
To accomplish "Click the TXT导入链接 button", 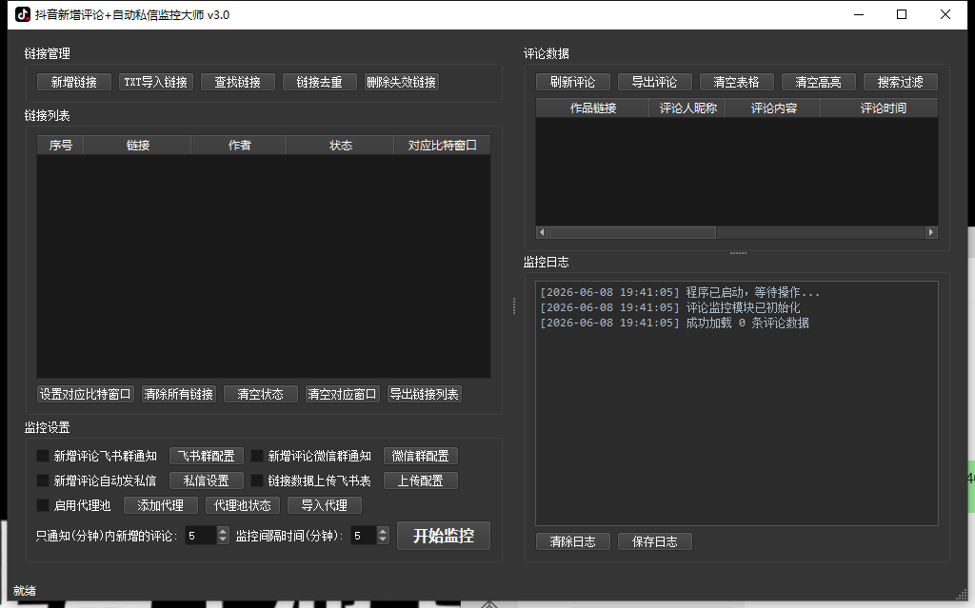I will tap(156, 82).
